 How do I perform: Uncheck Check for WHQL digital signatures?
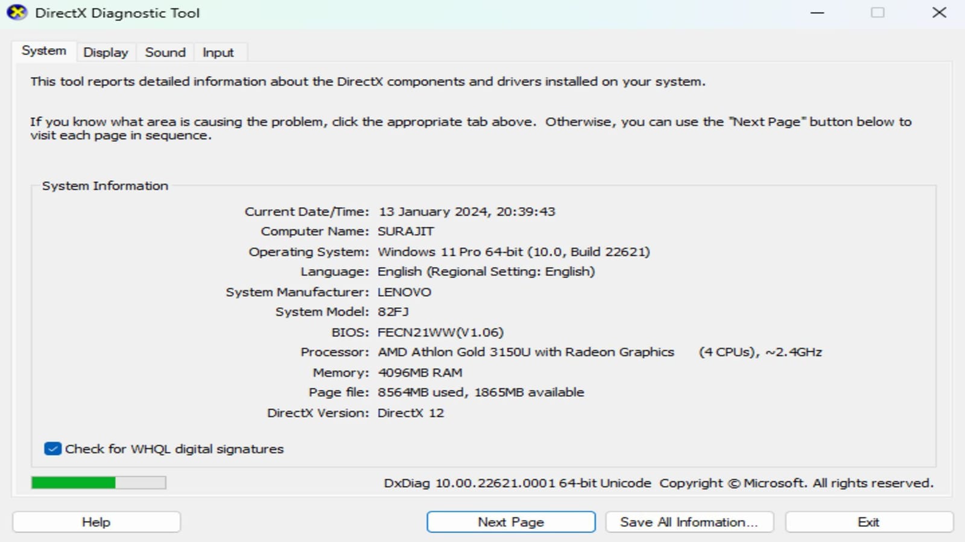tap(52, 449)
